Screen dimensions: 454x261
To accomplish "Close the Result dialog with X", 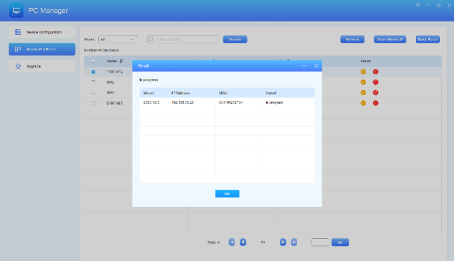I will pyautogui.click(x=316, y=66).
